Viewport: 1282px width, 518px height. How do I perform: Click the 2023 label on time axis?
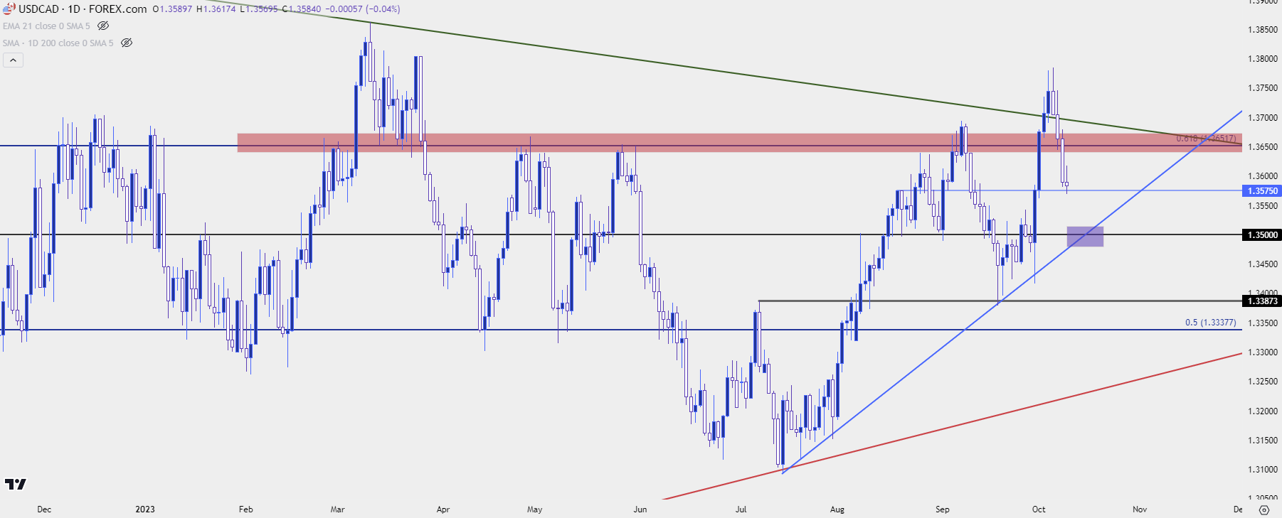click(x=144, y=509)
